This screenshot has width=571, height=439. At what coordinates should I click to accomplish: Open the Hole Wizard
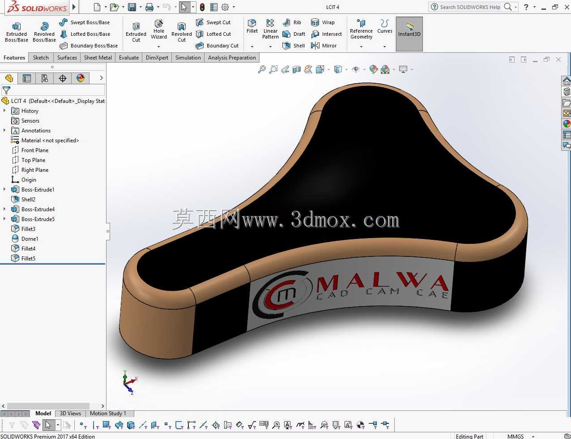click(x=159, y=30)
